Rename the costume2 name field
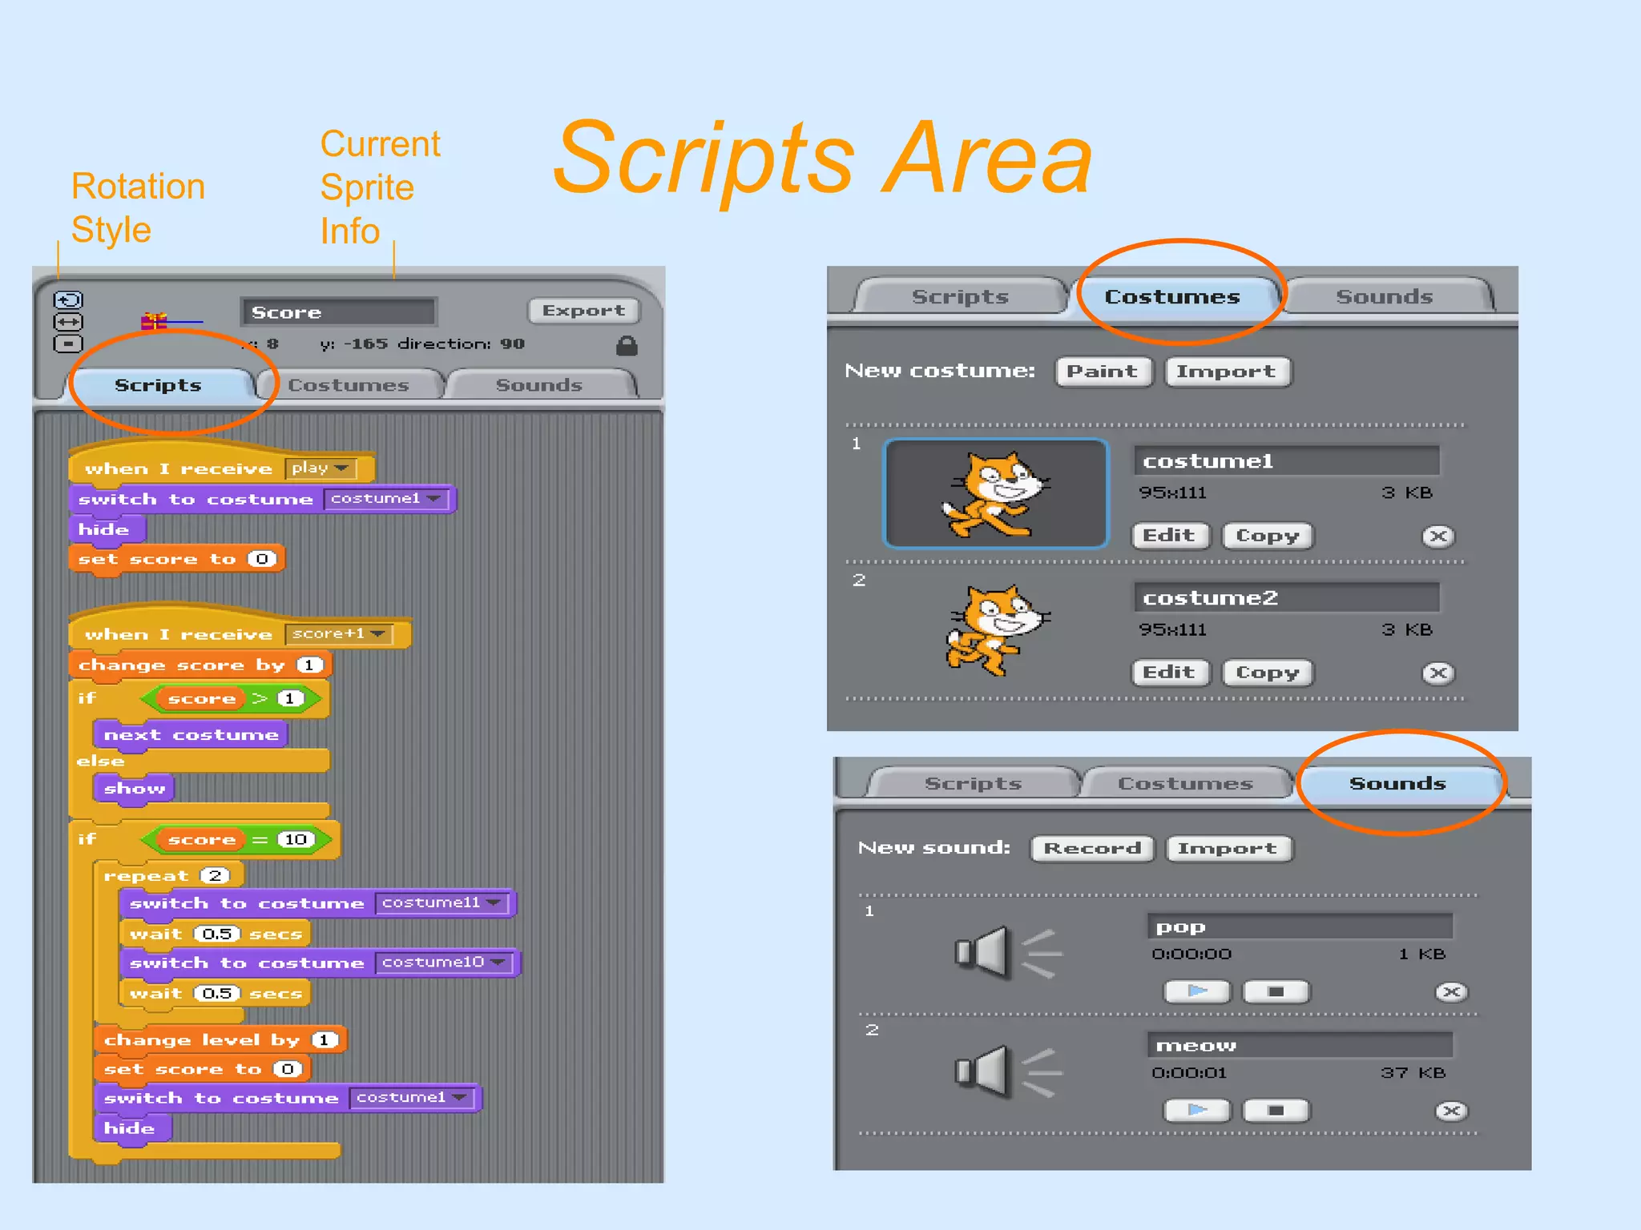This screenshot has width=1641, height=1230. tap(1286, 598)
